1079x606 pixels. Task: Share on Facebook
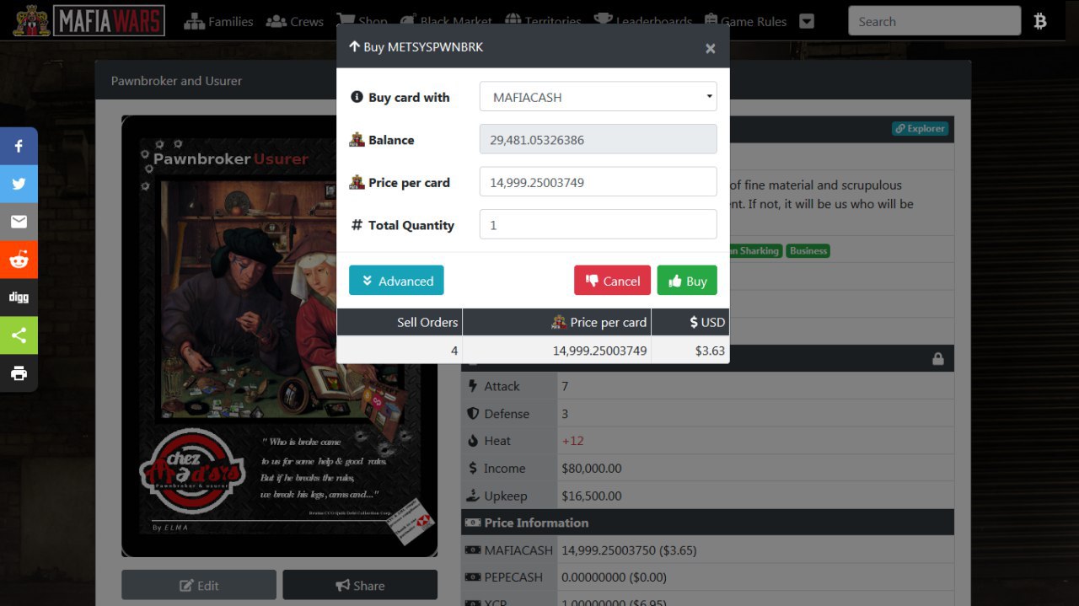coord(19,146)
